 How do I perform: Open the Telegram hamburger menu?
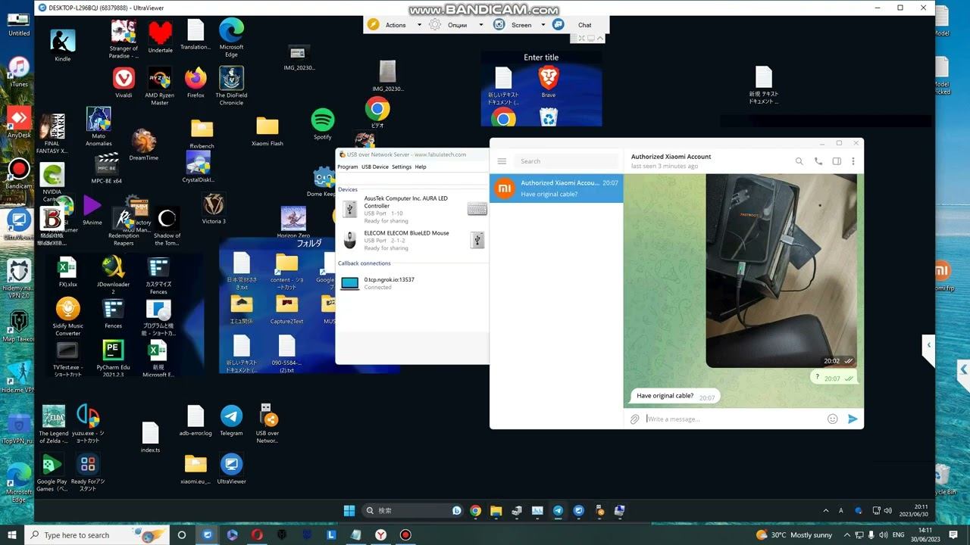point(502,161)
